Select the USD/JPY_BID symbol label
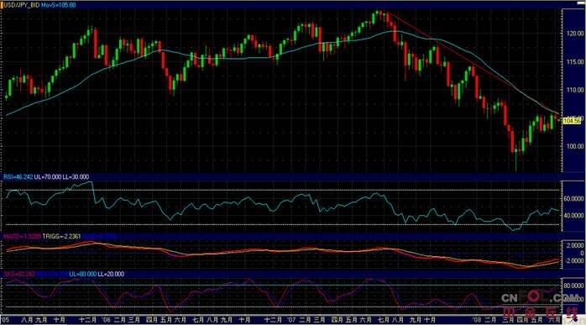Screen dimensions: 586x325 (x=22, y=5)
